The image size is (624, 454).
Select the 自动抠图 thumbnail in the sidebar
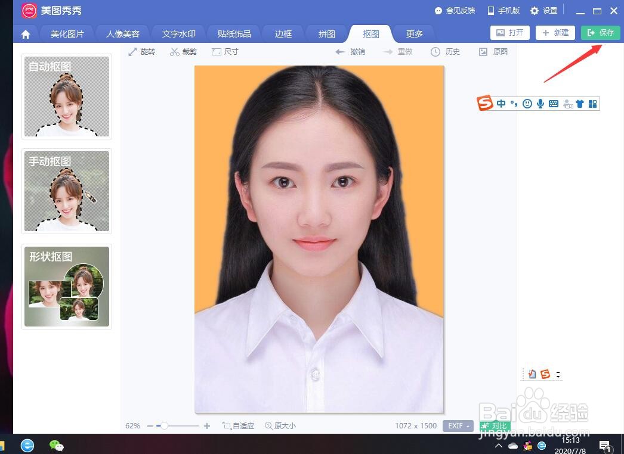tap(66, 96)
